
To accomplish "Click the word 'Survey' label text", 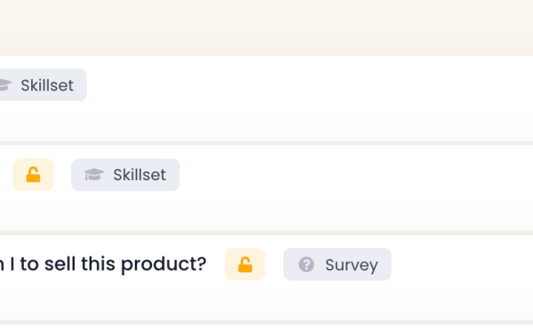I will [x=352, y=265].
